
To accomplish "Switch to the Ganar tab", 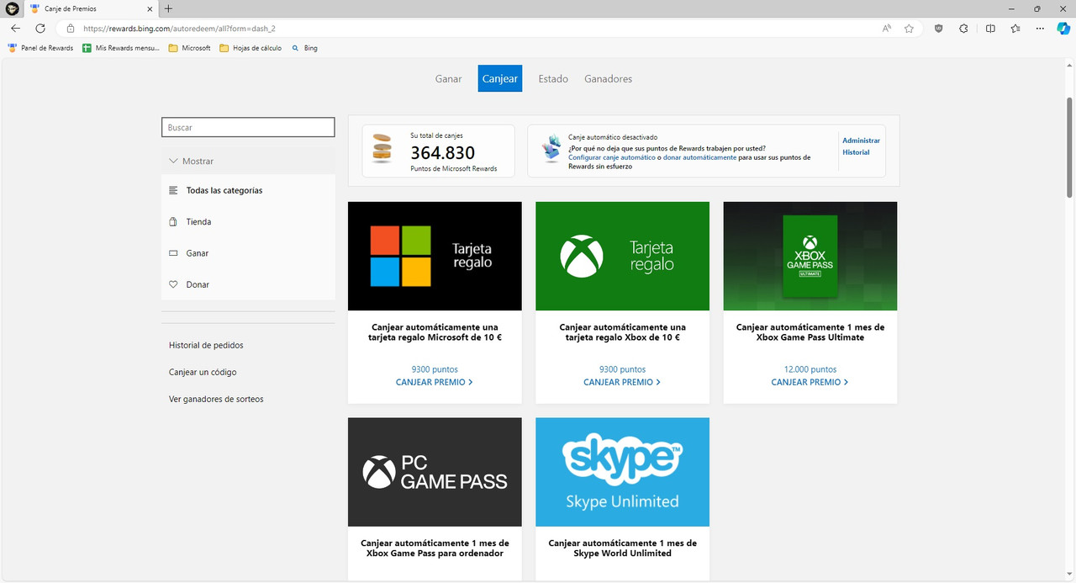I will (448, 78).
